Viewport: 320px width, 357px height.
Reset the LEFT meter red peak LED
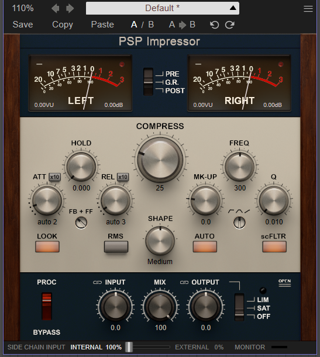tap(122, 64)
